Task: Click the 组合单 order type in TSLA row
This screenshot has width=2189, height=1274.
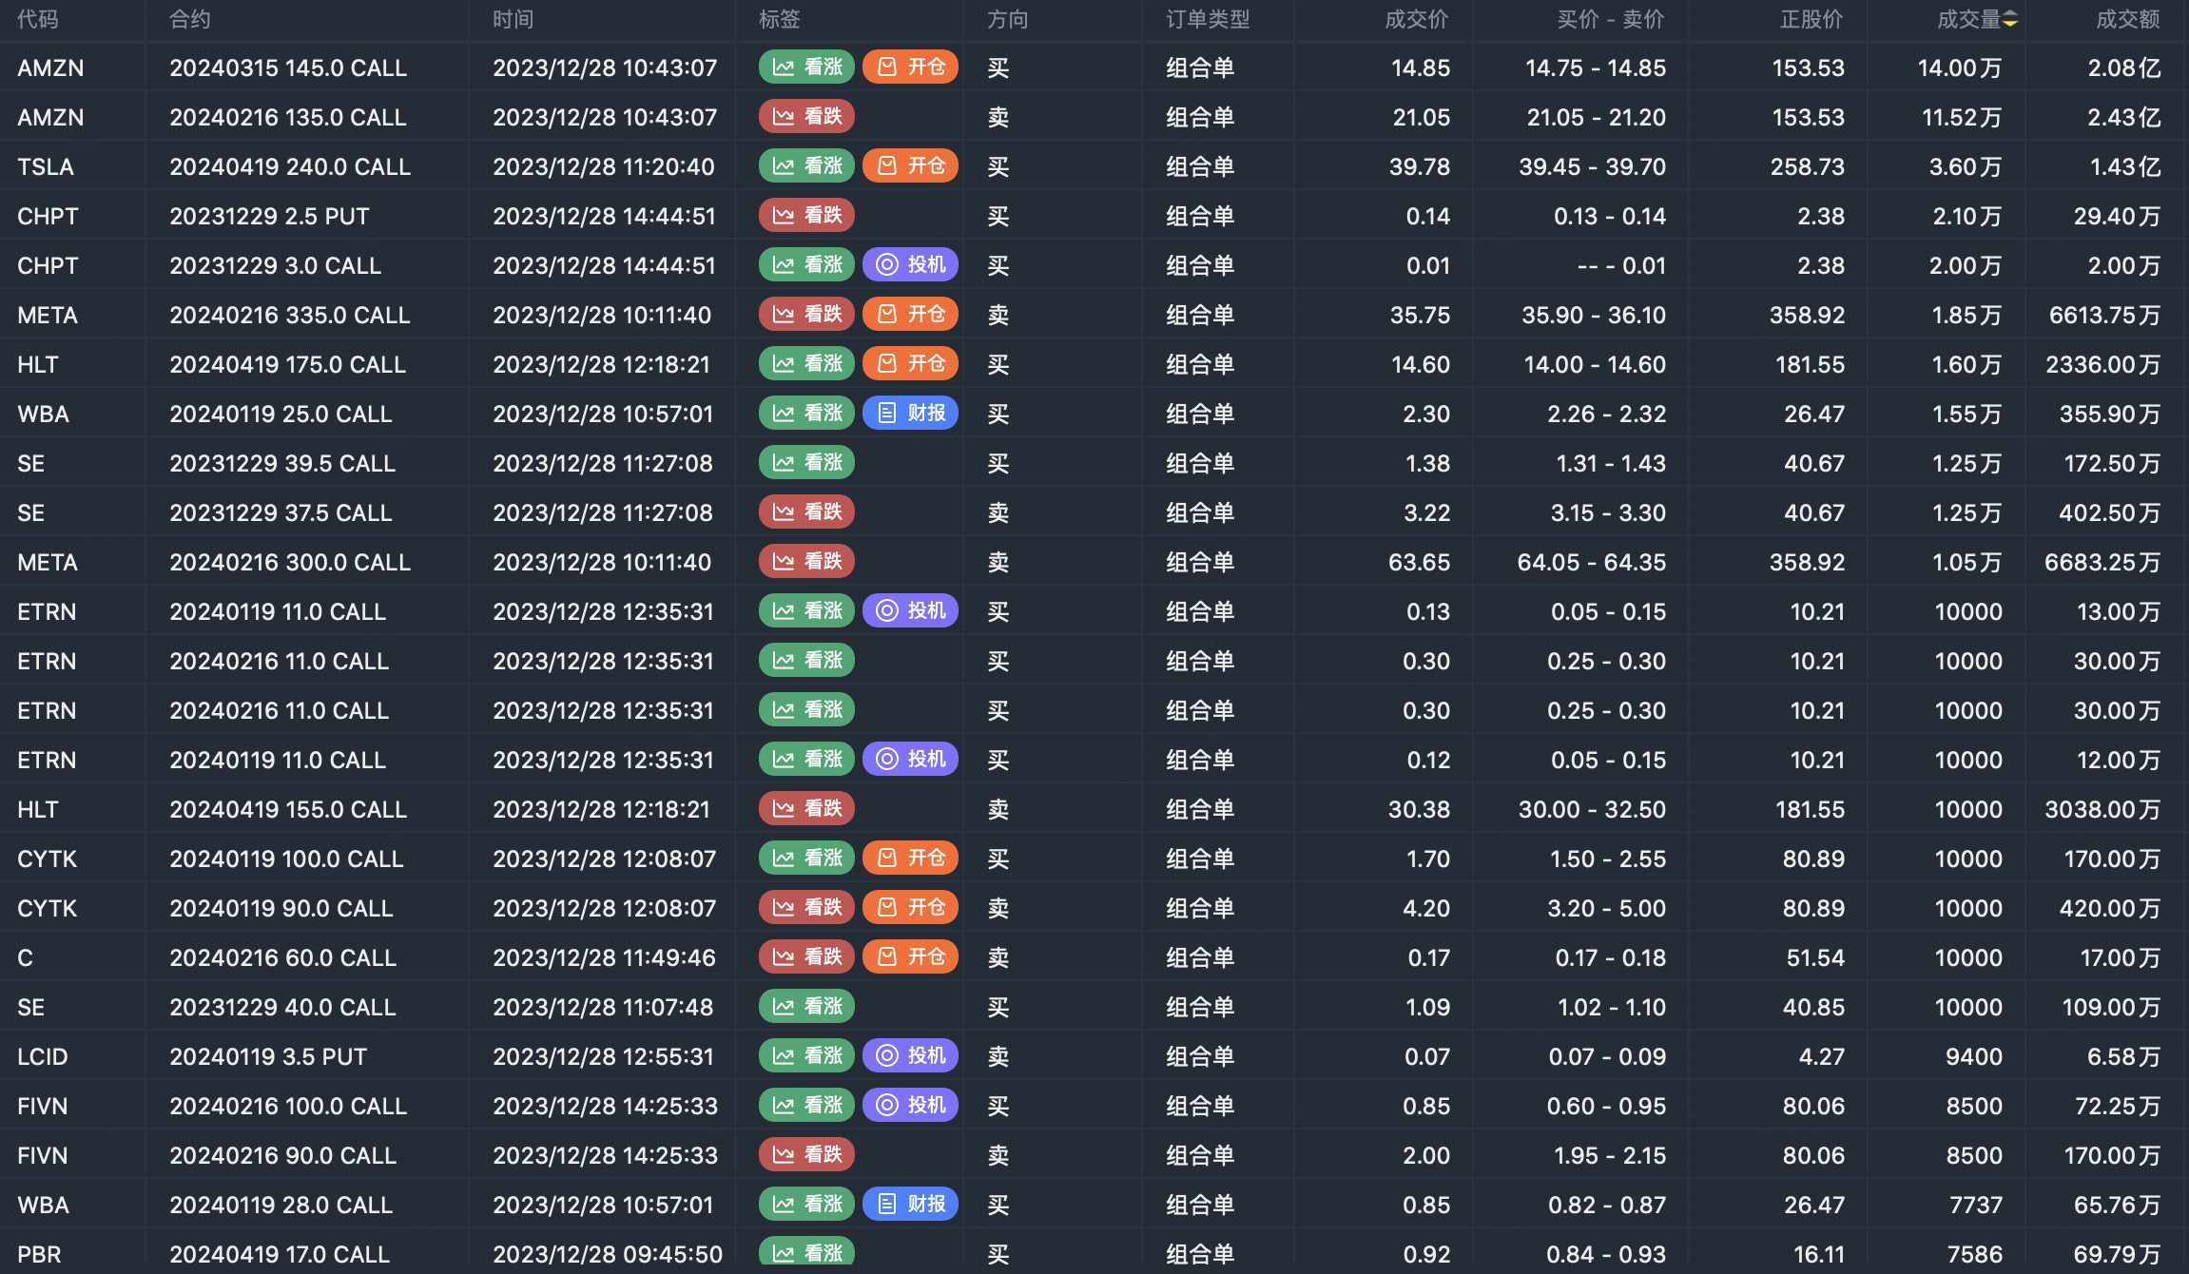Action: pyautogui.click(x=1201, y=166)
